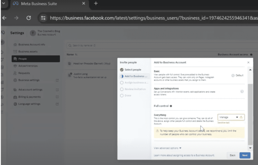
Task: Click the Back button in the dialog
Action: [x=233, y=155]
